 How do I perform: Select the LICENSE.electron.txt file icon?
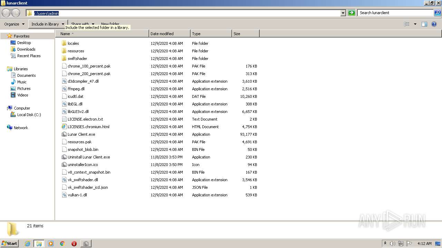point(64,119)
